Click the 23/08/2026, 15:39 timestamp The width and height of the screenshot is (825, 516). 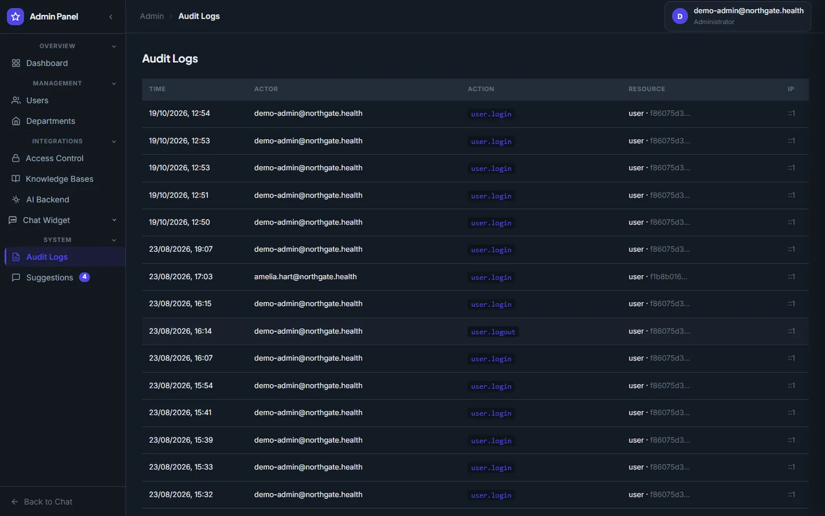(x=180, y=440)
